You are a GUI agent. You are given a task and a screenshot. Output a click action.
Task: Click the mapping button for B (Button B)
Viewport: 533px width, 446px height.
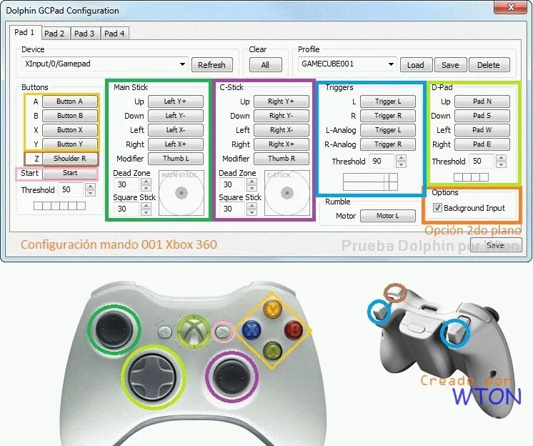click(70, 116)
